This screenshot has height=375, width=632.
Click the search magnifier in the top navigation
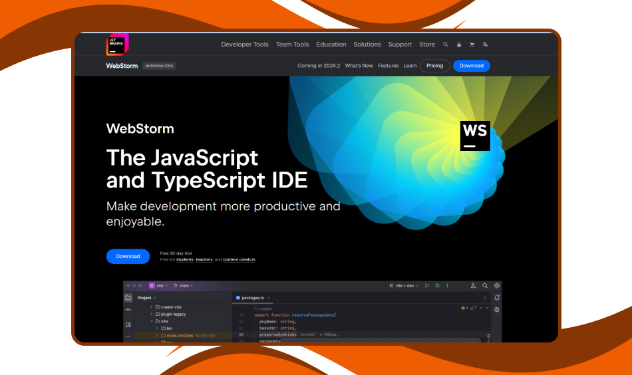(x=446, y=45)
